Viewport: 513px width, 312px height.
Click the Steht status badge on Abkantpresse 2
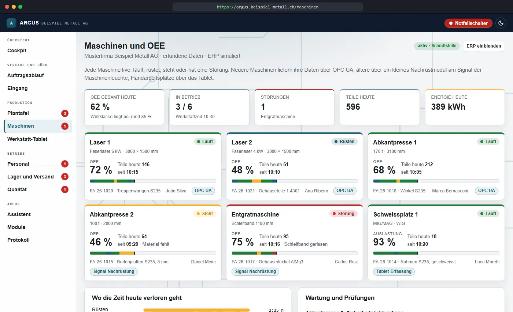[x=205, y=214]
